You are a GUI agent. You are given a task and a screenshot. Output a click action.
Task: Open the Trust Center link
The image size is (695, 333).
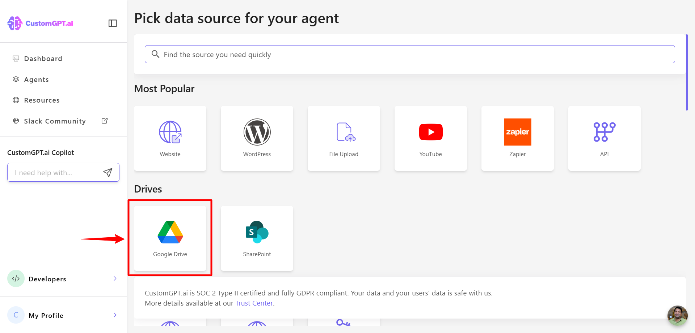point(254,303)
